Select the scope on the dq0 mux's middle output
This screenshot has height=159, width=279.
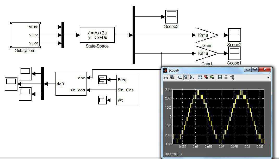point(11,84)
